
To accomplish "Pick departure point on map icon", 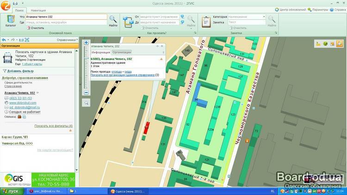I will [183, 17].
